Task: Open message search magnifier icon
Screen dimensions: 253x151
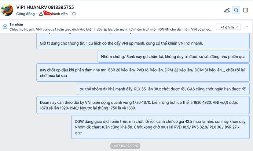Action: (x=236, y=10)
